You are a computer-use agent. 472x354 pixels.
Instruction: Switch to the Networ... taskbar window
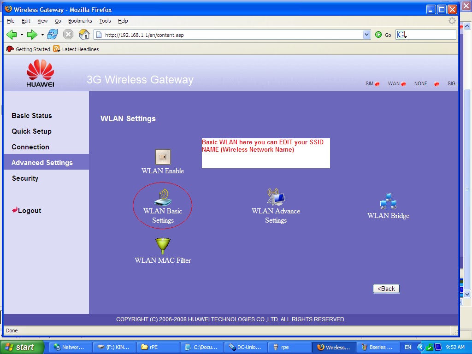click(x=70, y=347)
